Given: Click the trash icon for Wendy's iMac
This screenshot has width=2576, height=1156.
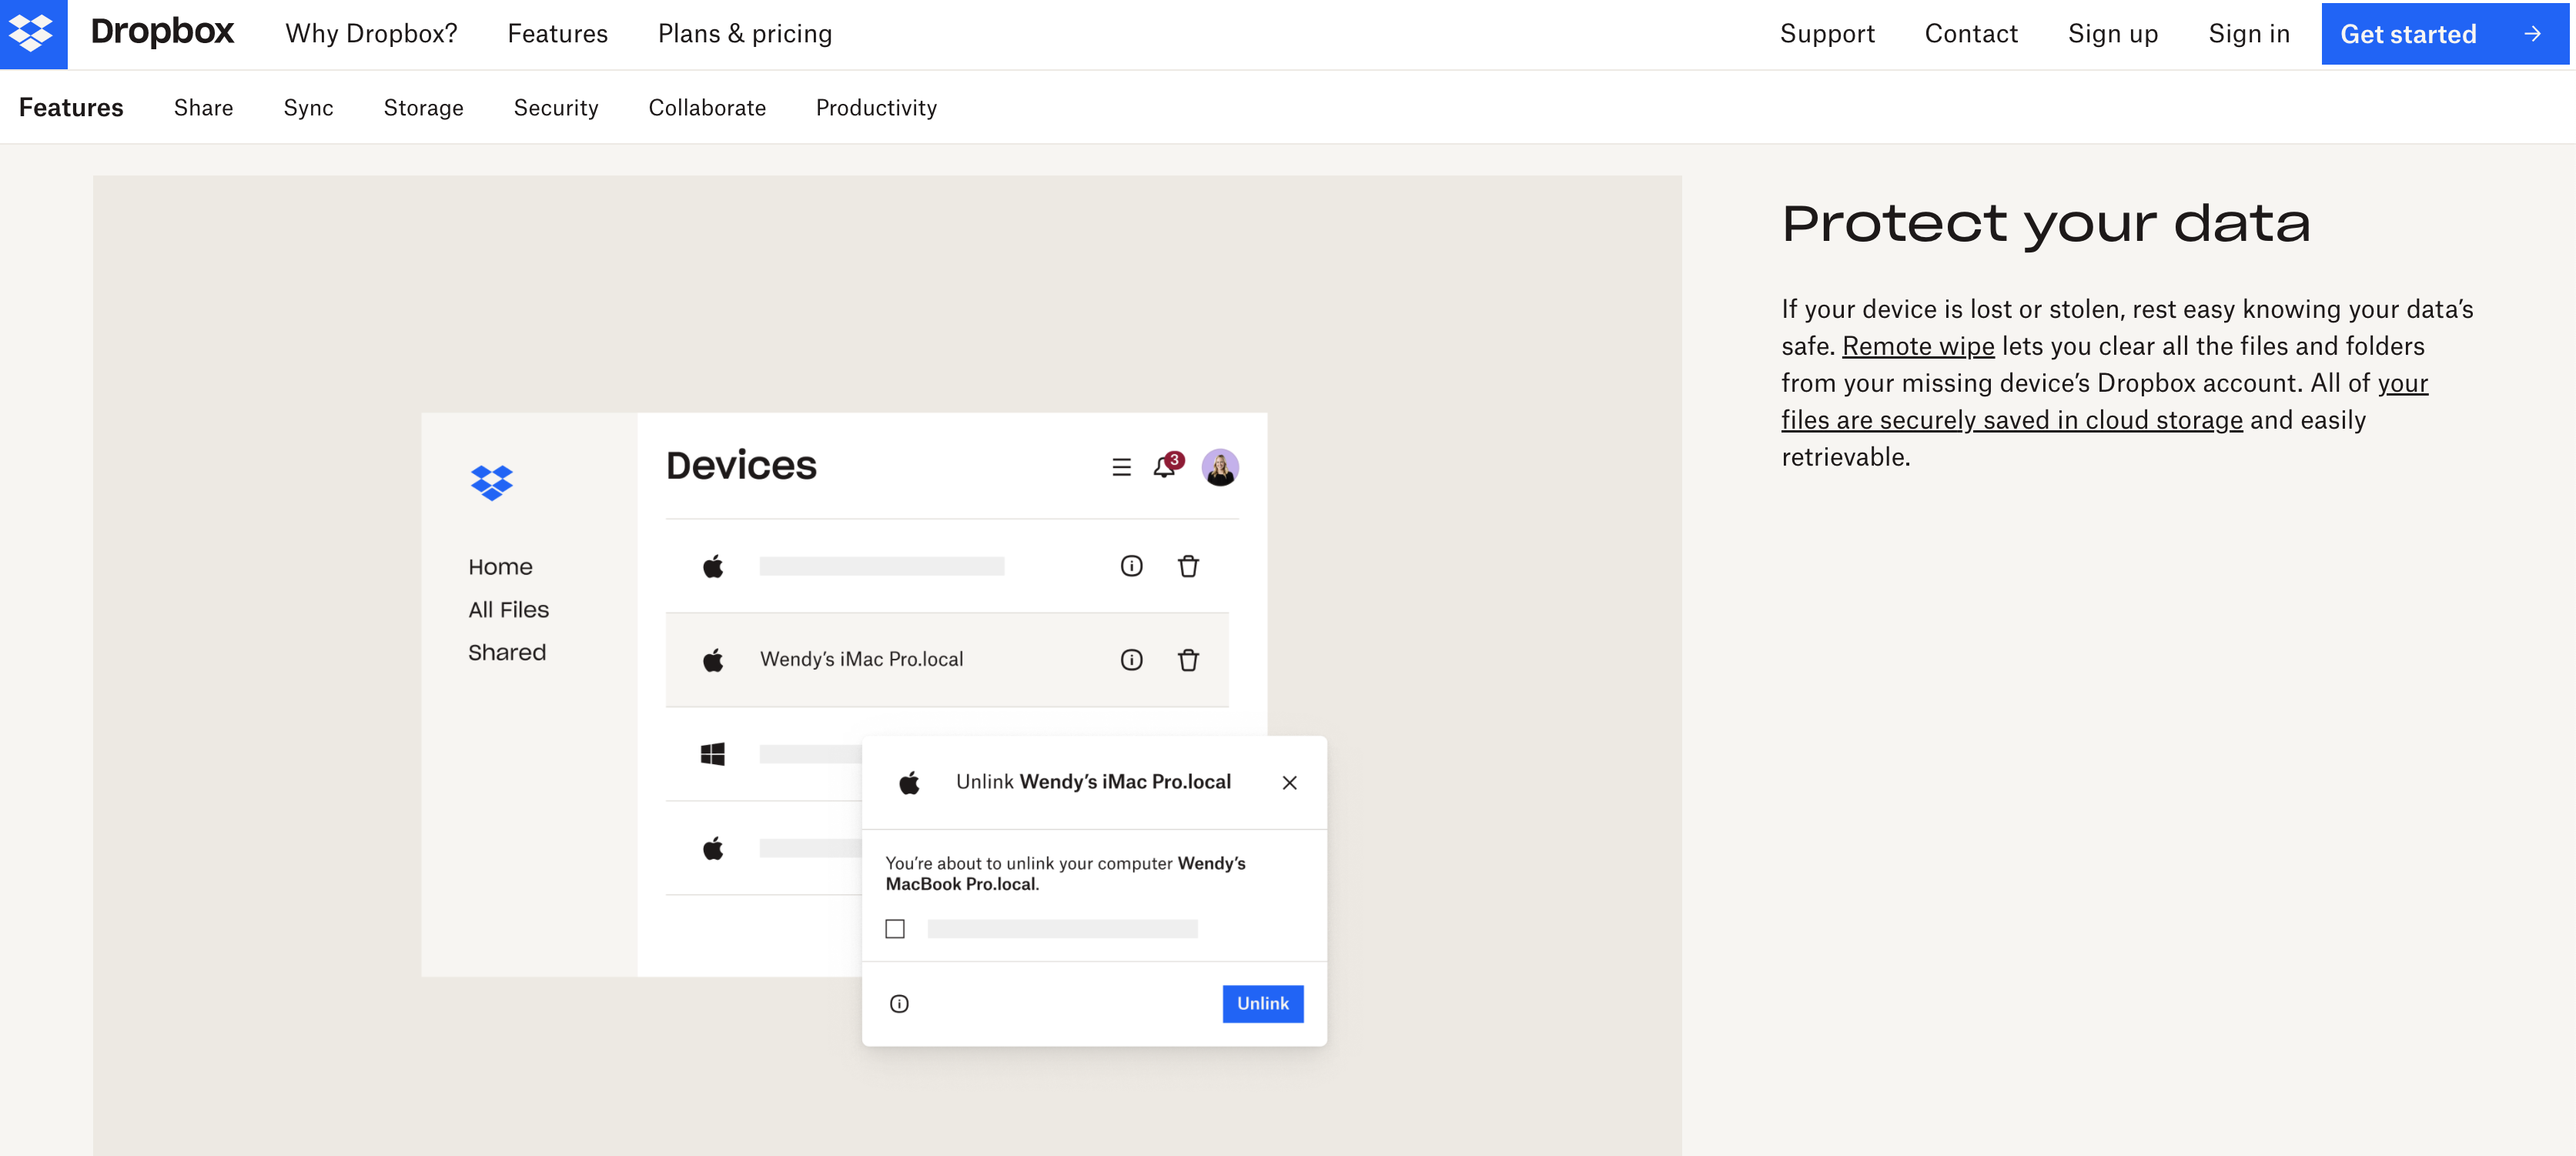Looking at the screenshot, I should 1187,660.
